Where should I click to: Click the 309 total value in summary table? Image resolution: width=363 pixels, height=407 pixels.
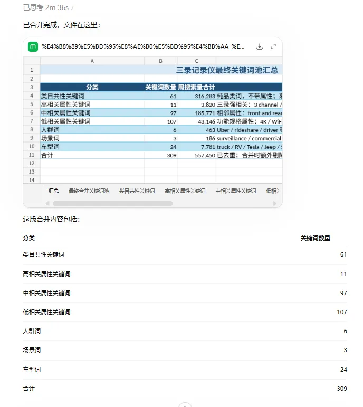[342, 389]
